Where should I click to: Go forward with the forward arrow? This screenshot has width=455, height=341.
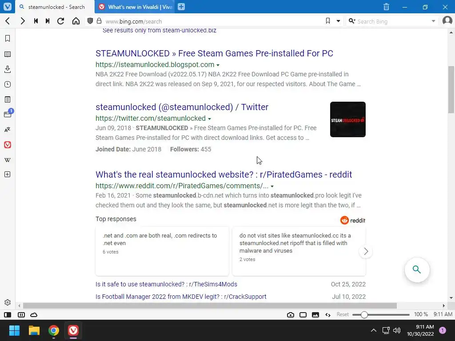click(22, 21)
